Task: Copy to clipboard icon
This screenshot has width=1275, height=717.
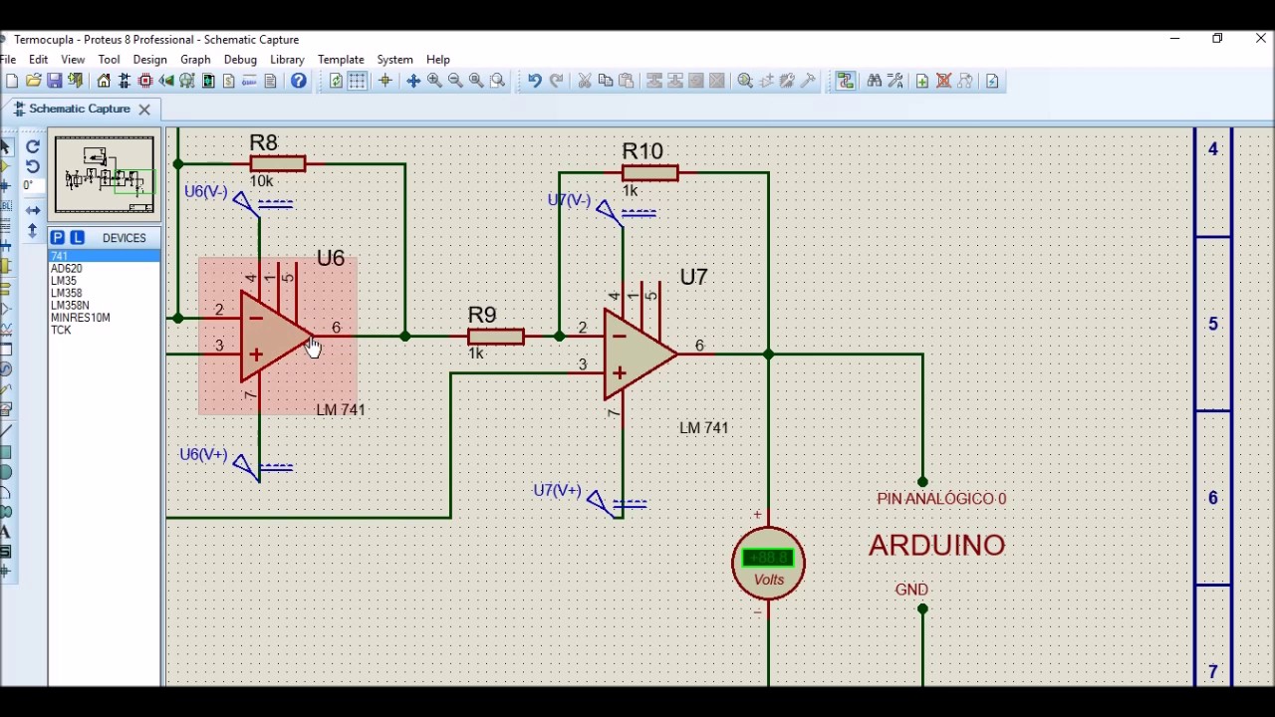Action: (606, 81)
